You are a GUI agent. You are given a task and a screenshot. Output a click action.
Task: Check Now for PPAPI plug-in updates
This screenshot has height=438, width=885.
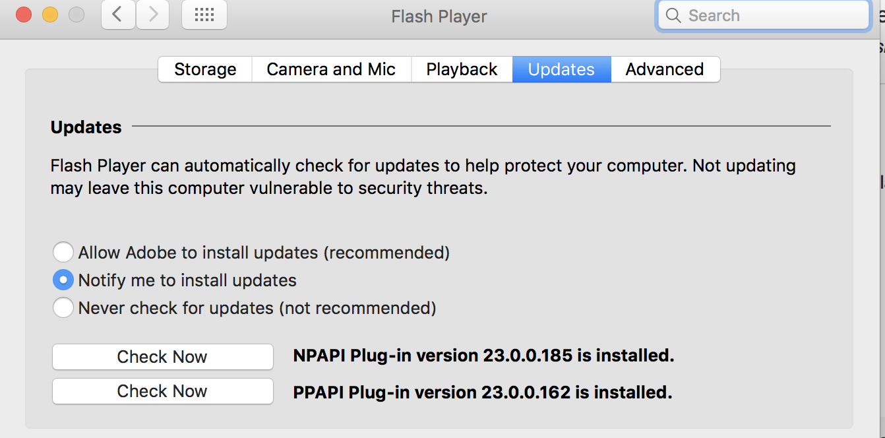tap(162, 391)
